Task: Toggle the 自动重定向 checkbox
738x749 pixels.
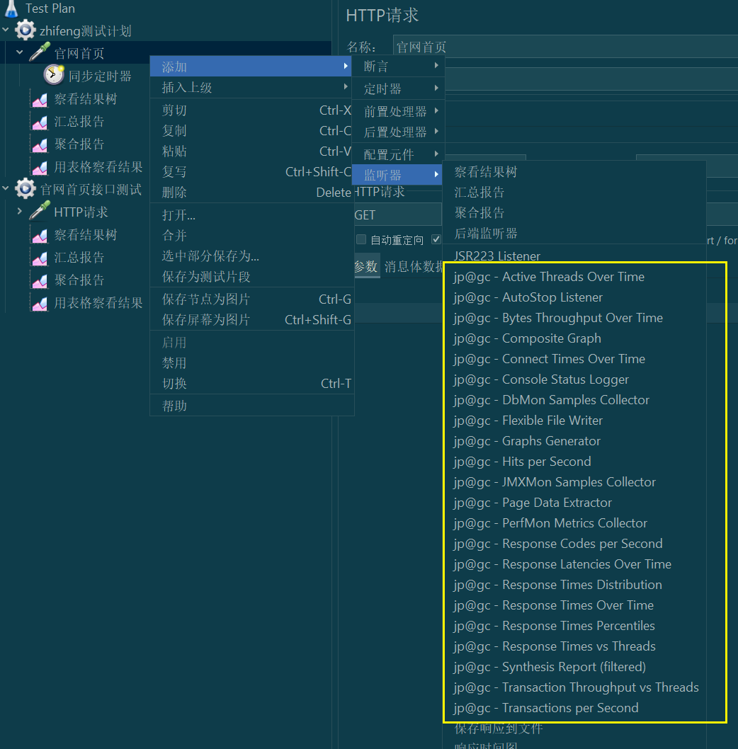Action: coord(361,239)
